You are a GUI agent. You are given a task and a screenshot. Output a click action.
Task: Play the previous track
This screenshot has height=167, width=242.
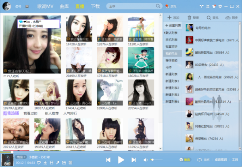click(108, 160)
